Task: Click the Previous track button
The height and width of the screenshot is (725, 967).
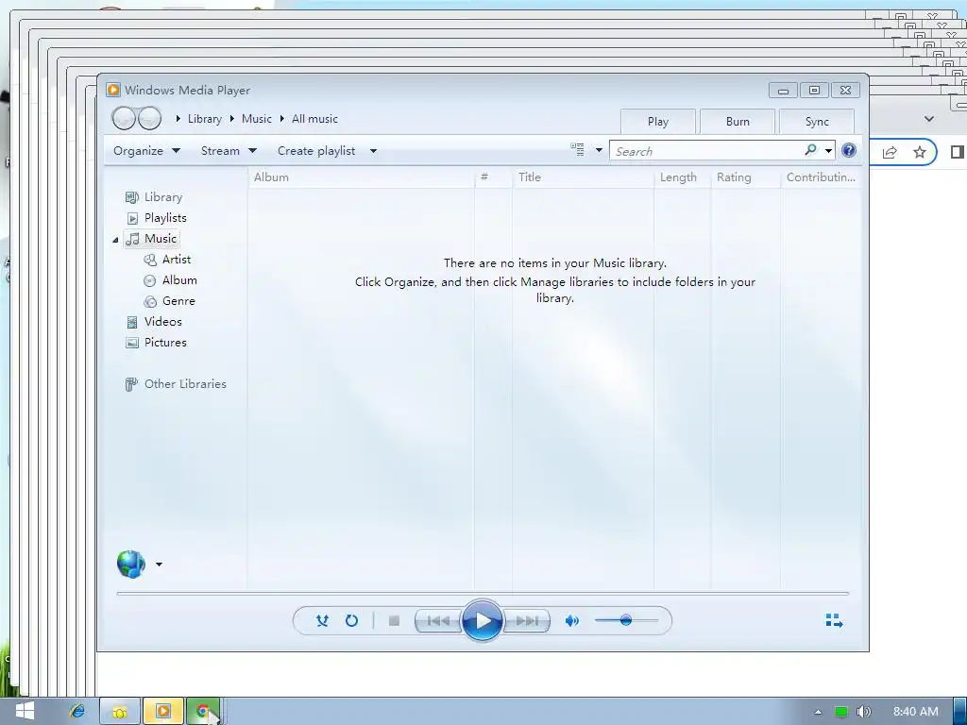Action: coord(438,621)
